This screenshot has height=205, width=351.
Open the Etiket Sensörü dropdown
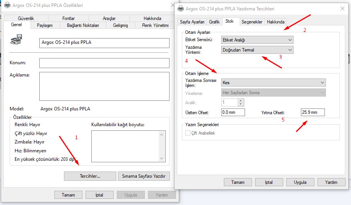click(x=257, y=40)
